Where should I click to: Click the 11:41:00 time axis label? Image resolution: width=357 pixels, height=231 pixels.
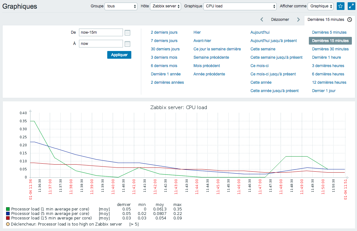[x=134, y=187]
